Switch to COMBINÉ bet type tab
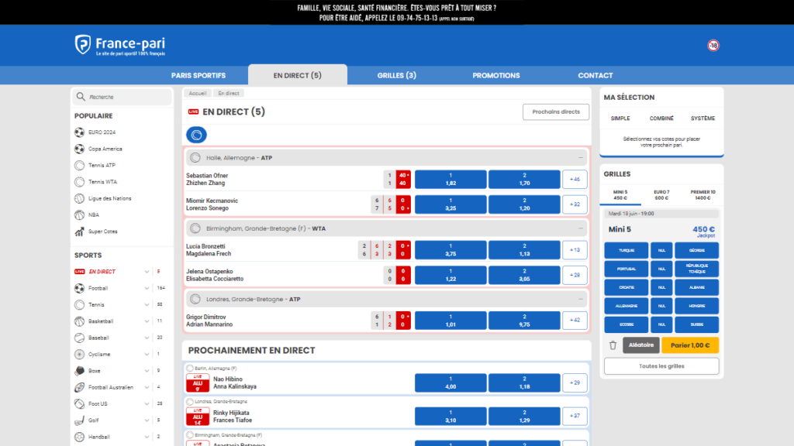794x446 pixels. 661,118
